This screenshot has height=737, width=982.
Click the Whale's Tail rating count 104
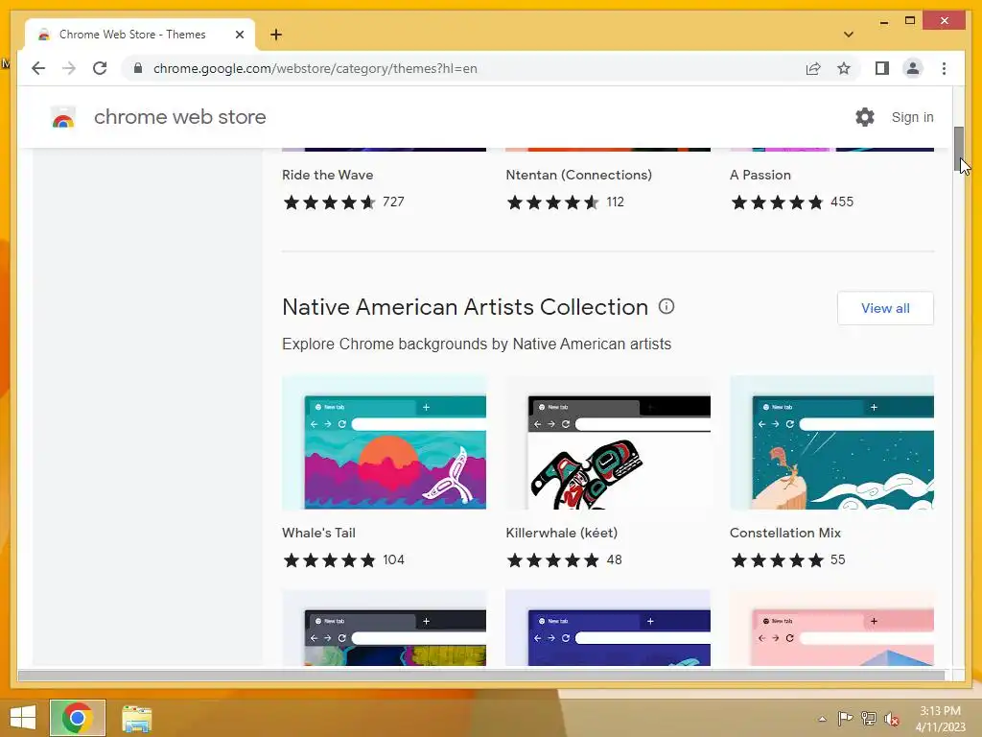393,559
